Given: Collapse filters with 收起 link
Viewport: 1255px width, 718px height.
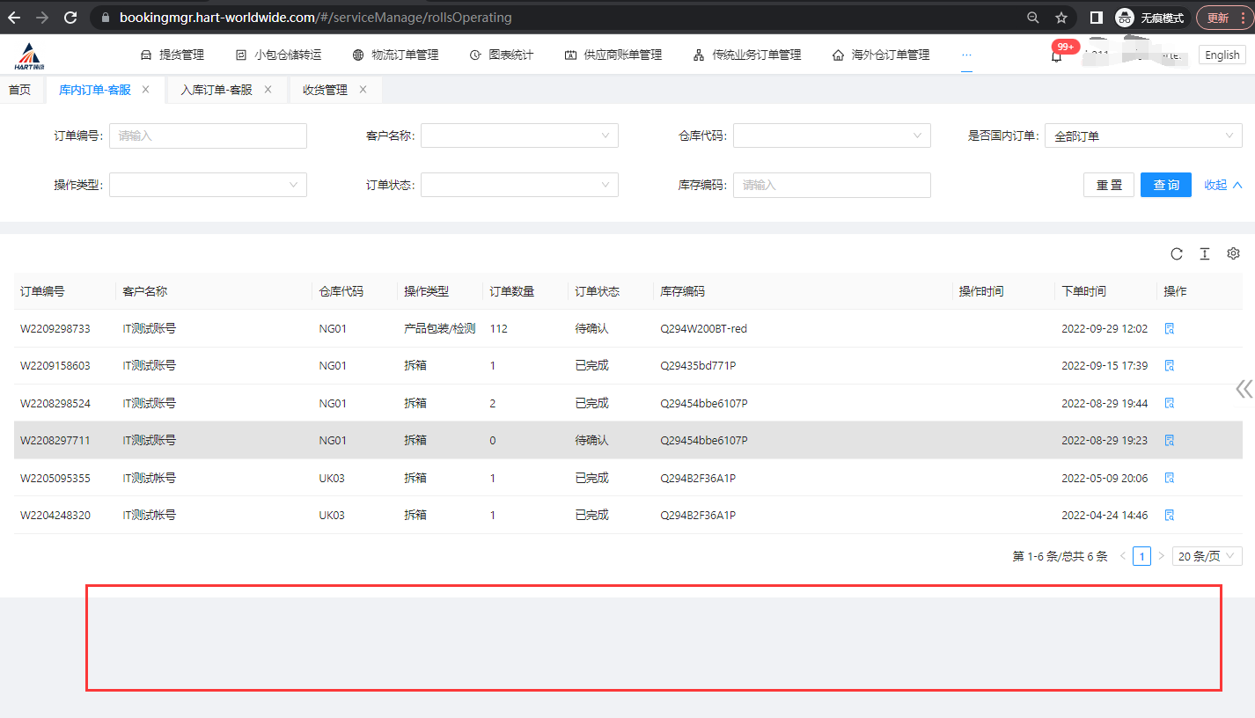Looking at the screenshot, I should click(1222, 185).
